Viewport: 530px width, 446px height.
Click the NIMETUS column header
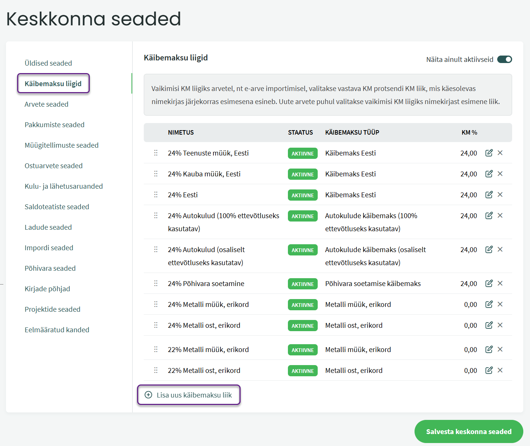[181, 132]
